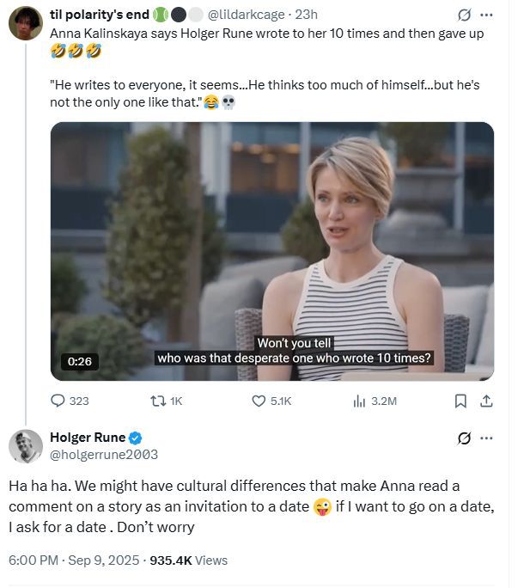Image resolution: width=530 pixels, height=588 pixels.
Task: Like the tweet with 5.1K likes
Action: coord(259,401)
